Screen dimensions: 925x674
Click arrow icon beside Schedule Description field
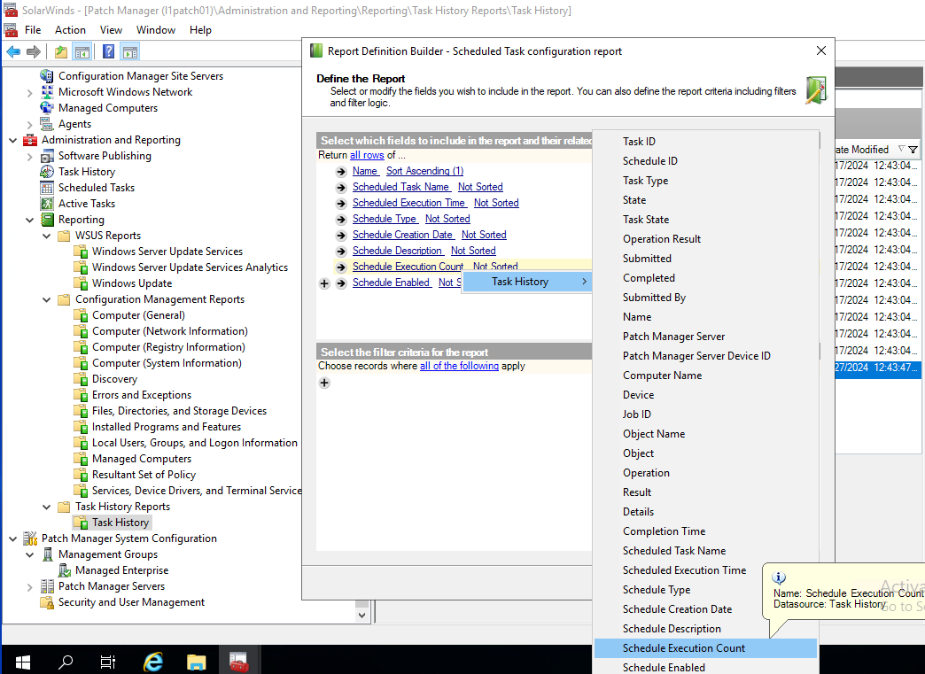pos(341,252)
